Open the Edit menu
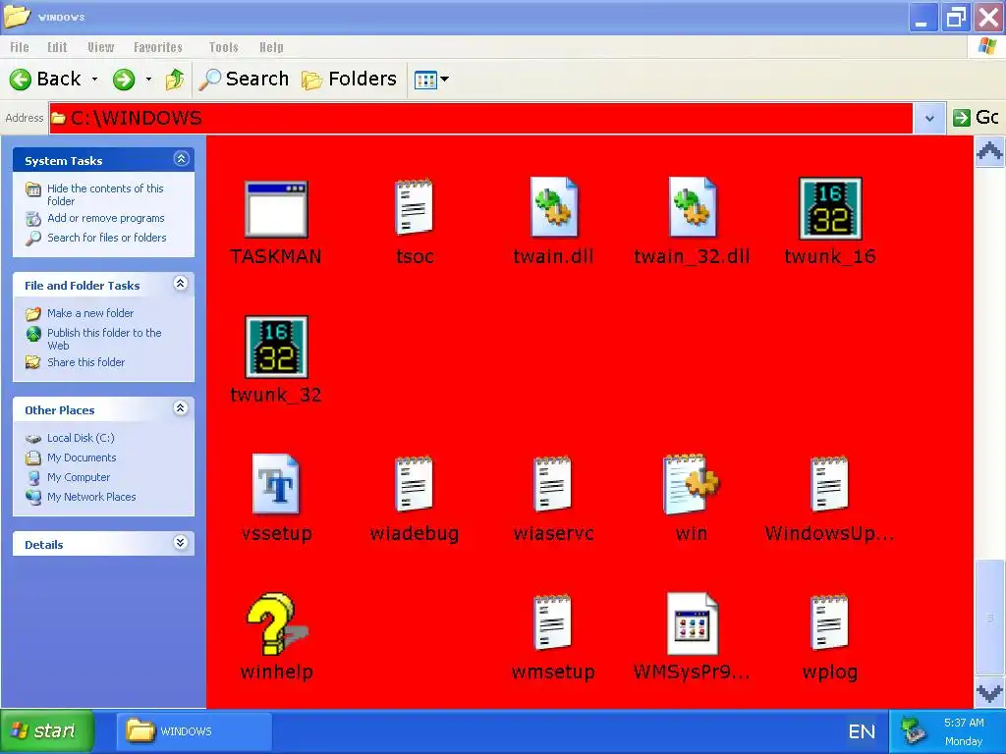 point(57,47)
